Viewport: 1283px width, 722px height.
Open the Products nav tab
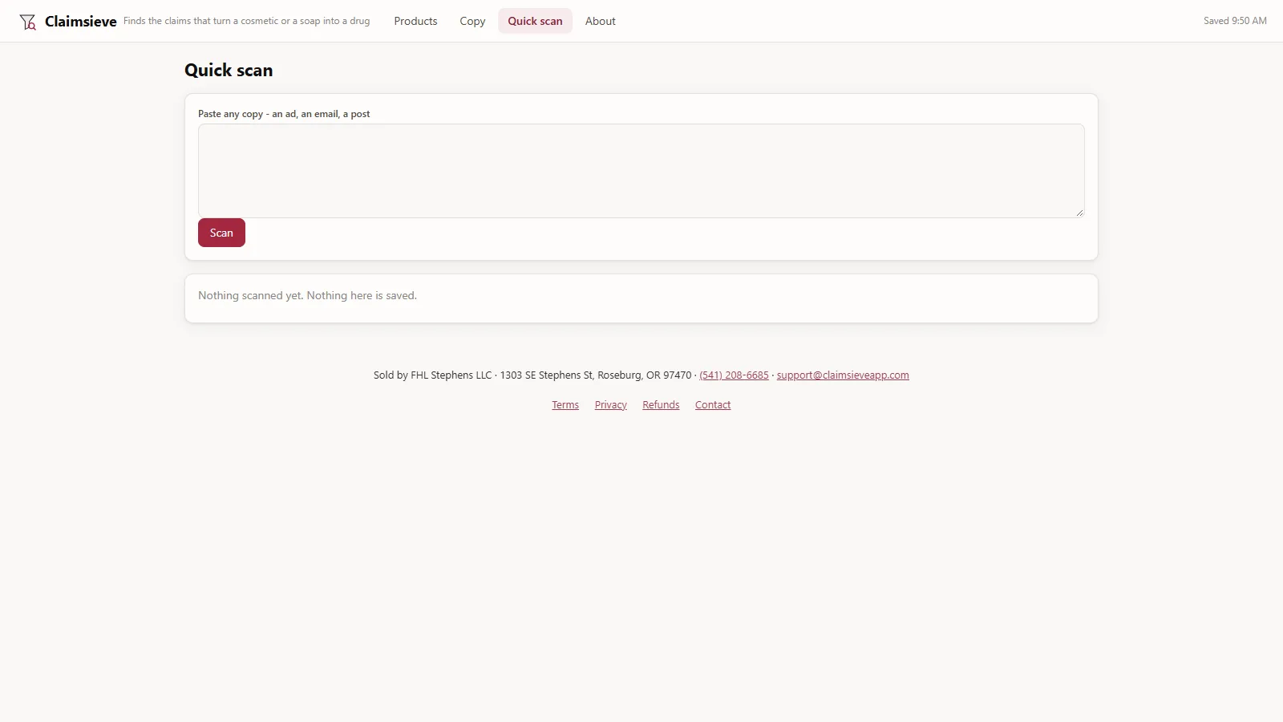pyautogui.click(x=415, y=21)
